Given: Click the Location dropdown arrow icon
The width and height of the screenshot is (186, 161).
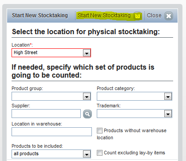Looking at the screenshot, I should tap(87, 53).
